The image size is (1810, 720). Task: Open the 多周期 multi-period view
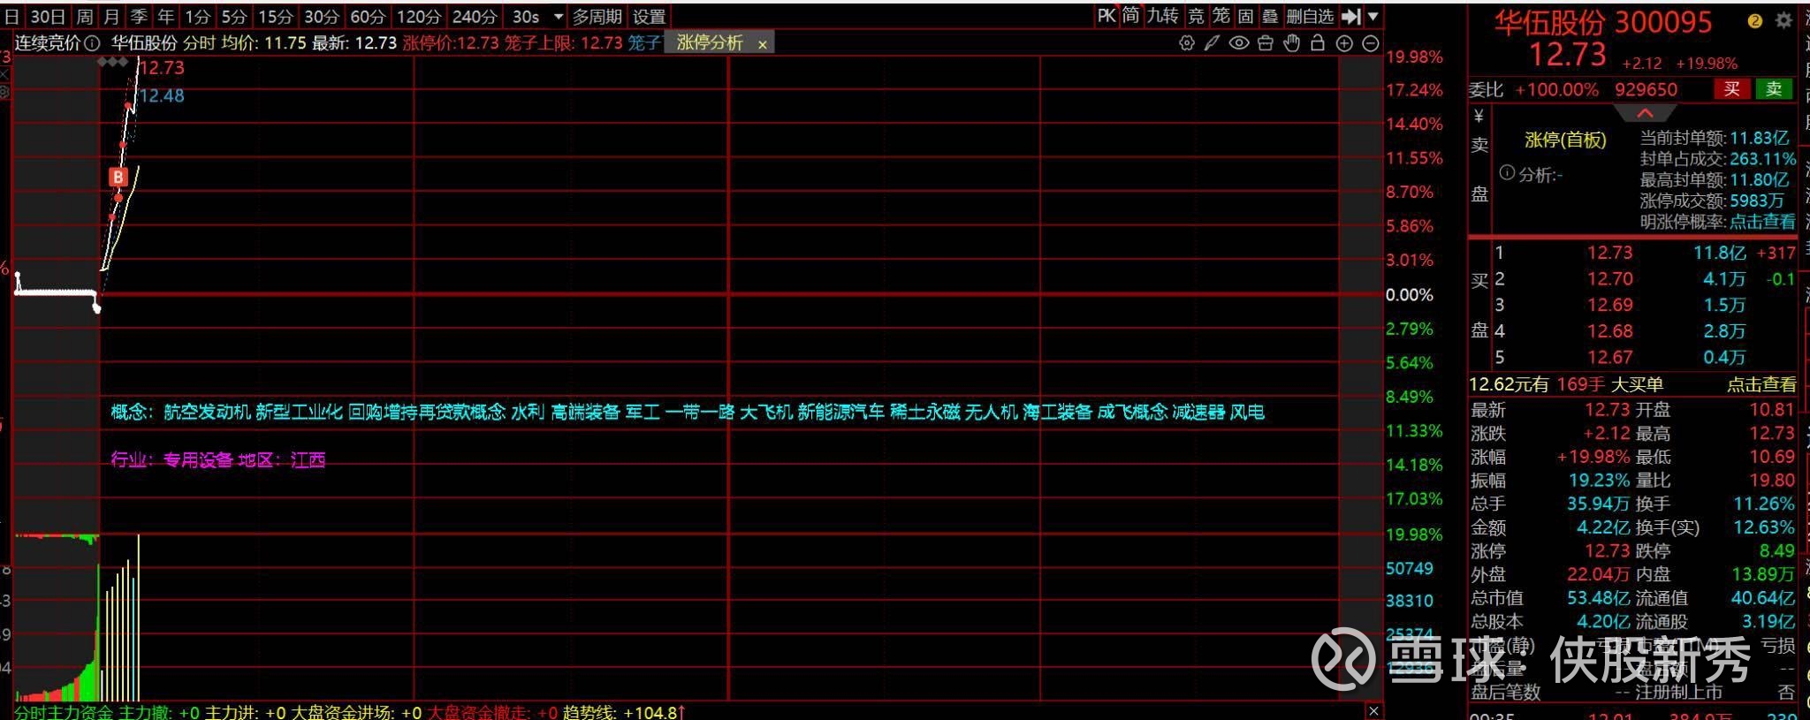(597, 17)
